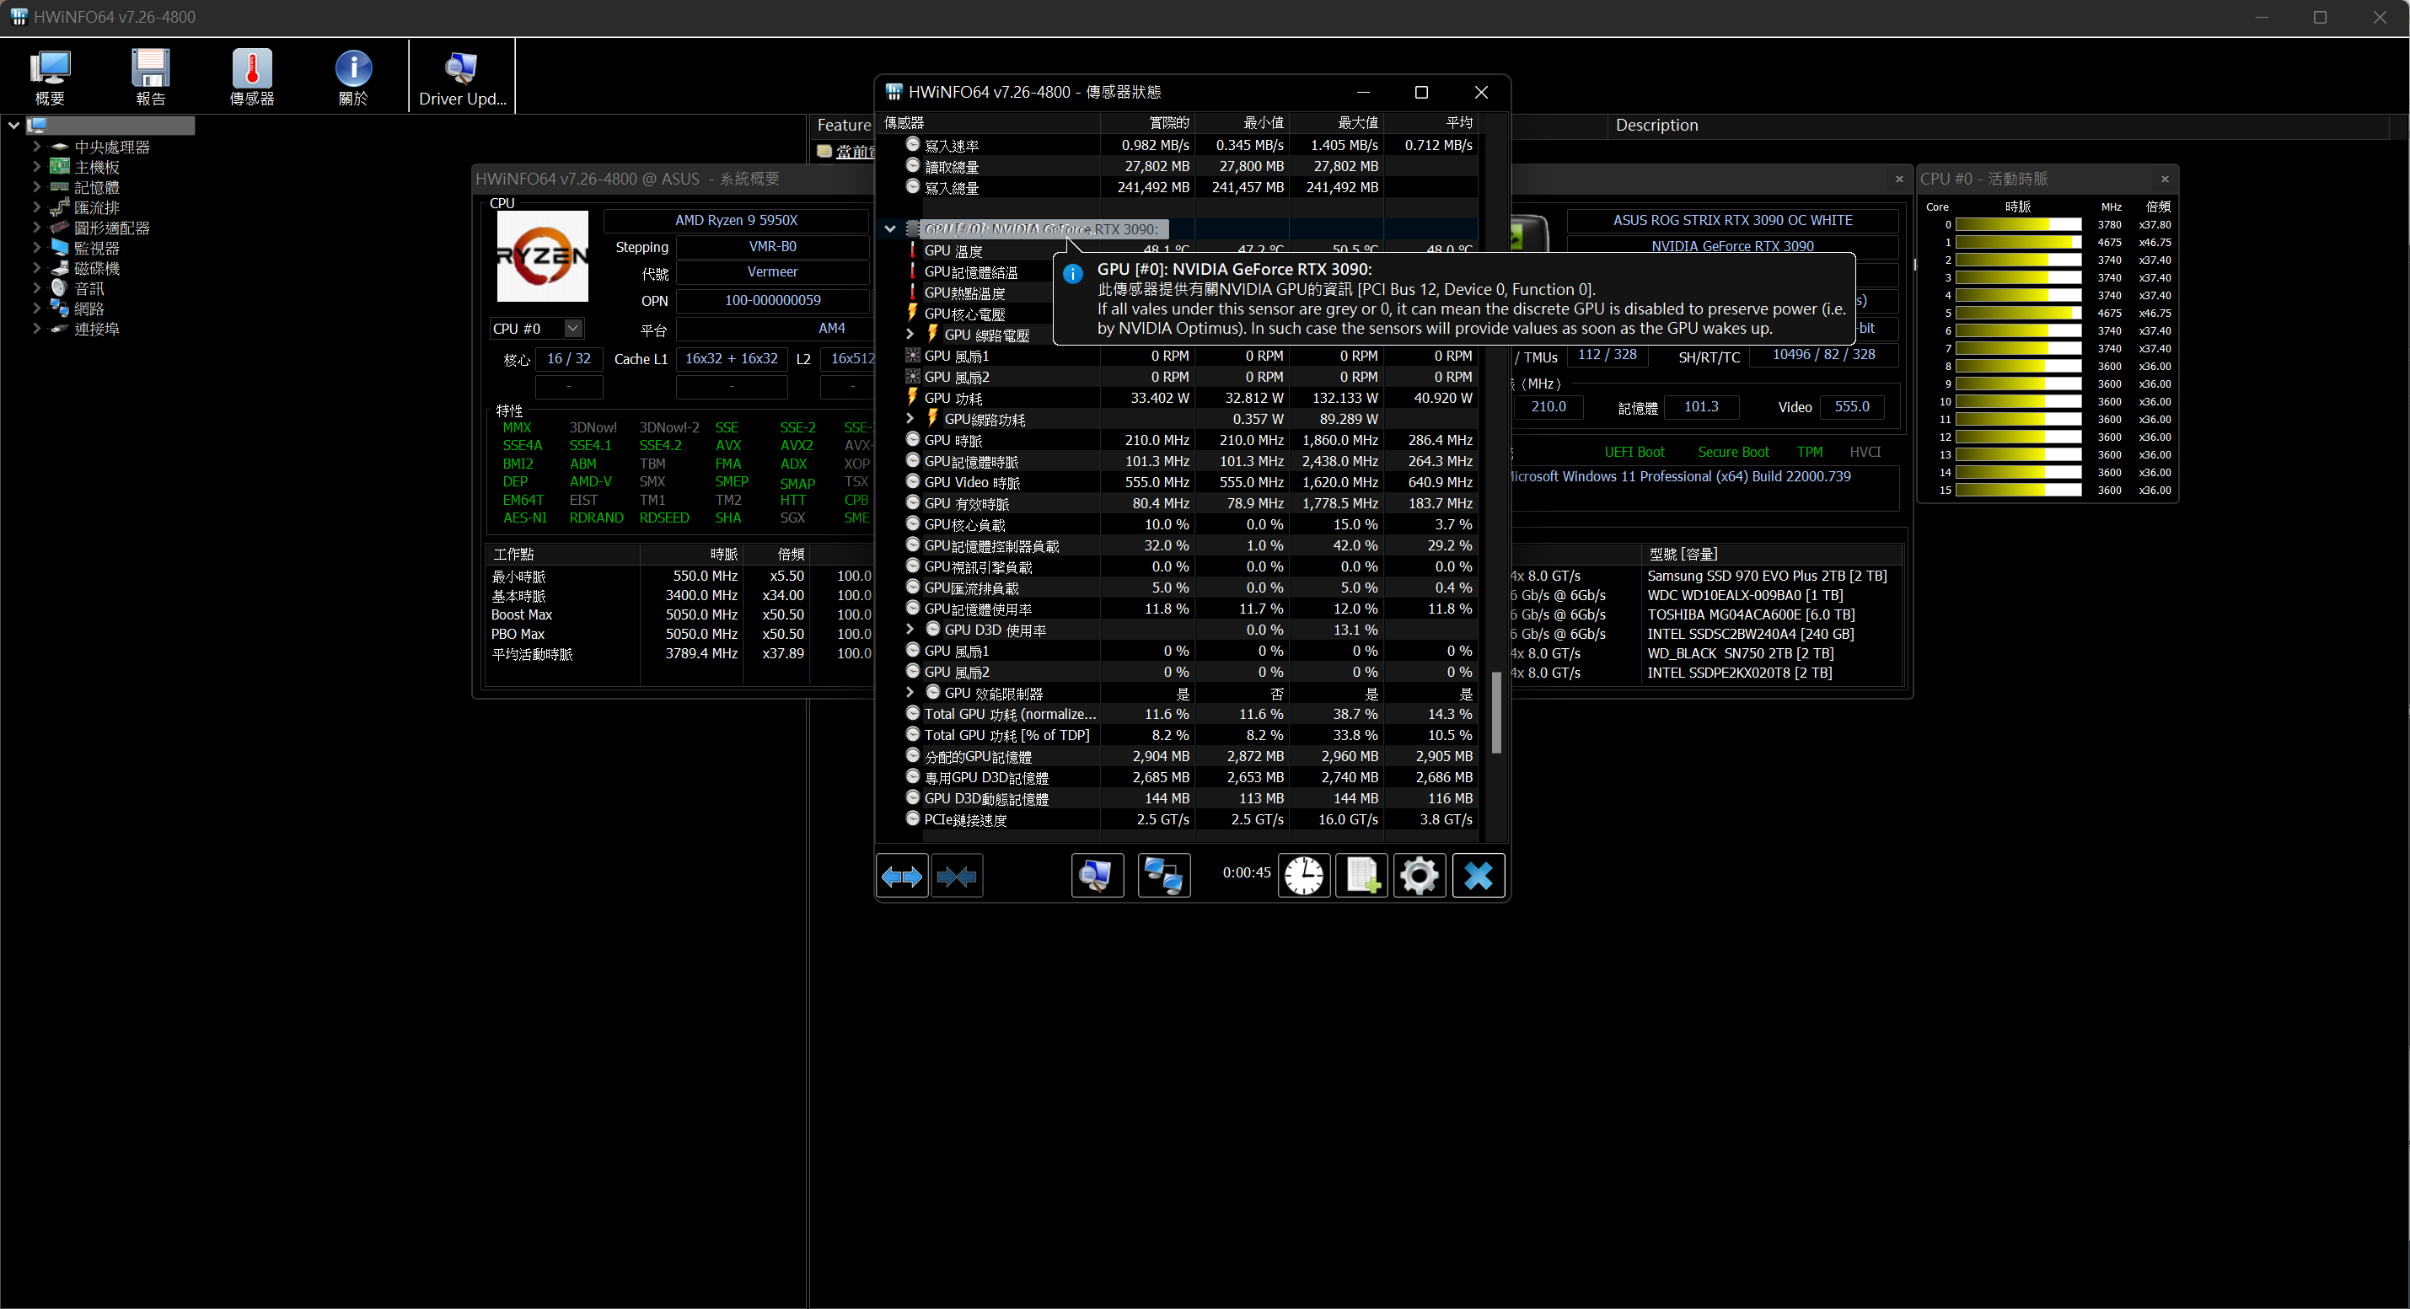The height and width of the screenshot is (1309, 2410).
Task: Click the ASUS ROG STRIX RTX 3090 OC WHITE field
Action: [x=1731, y=221]
